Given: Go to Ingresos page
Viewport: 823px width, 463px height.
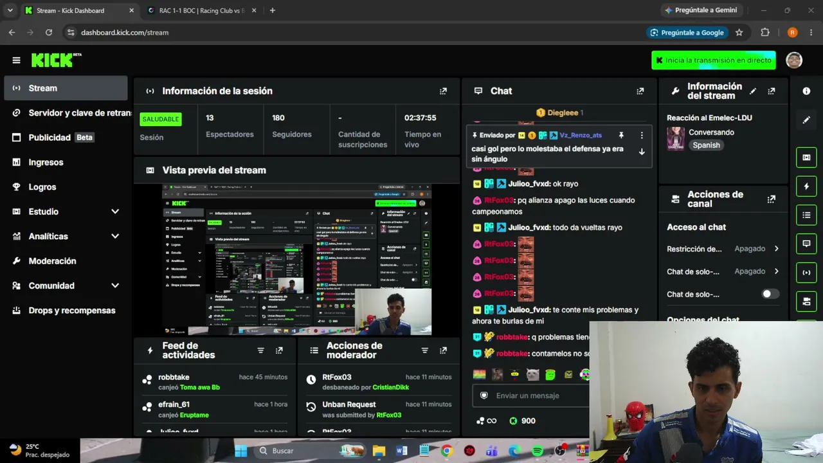Looking at the screenshot, I should coord(66,162).
